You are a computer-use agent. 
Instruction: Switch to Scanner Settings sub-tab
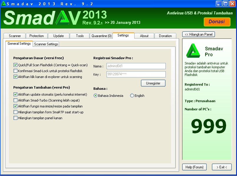click(x=46, y=44)
